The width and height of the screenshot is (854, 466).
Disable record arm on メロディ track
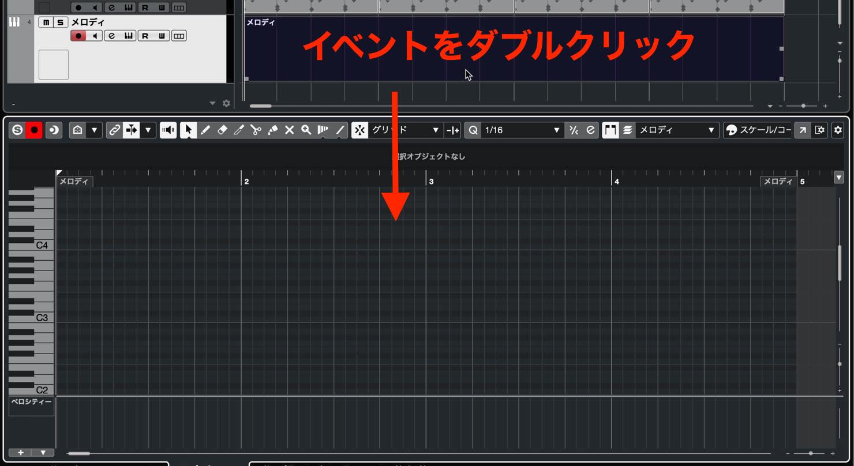pyautogui.click(x=78, y=36)
